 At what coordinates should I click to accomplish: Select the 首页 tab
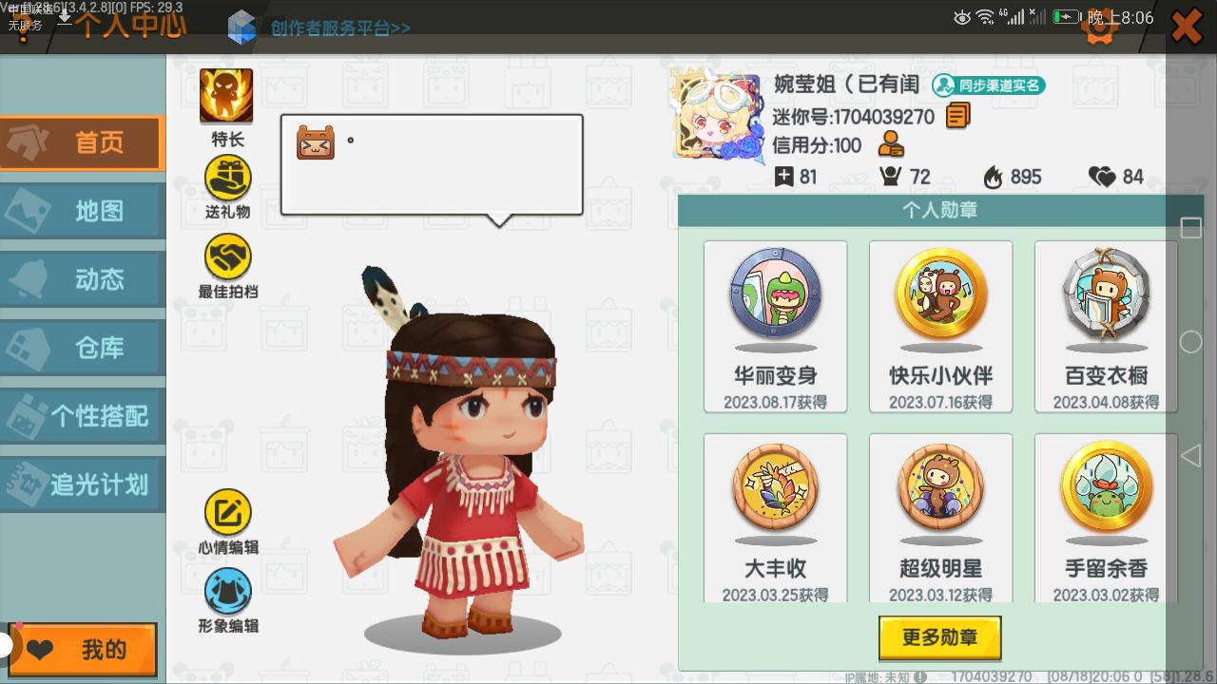point(83,142)
